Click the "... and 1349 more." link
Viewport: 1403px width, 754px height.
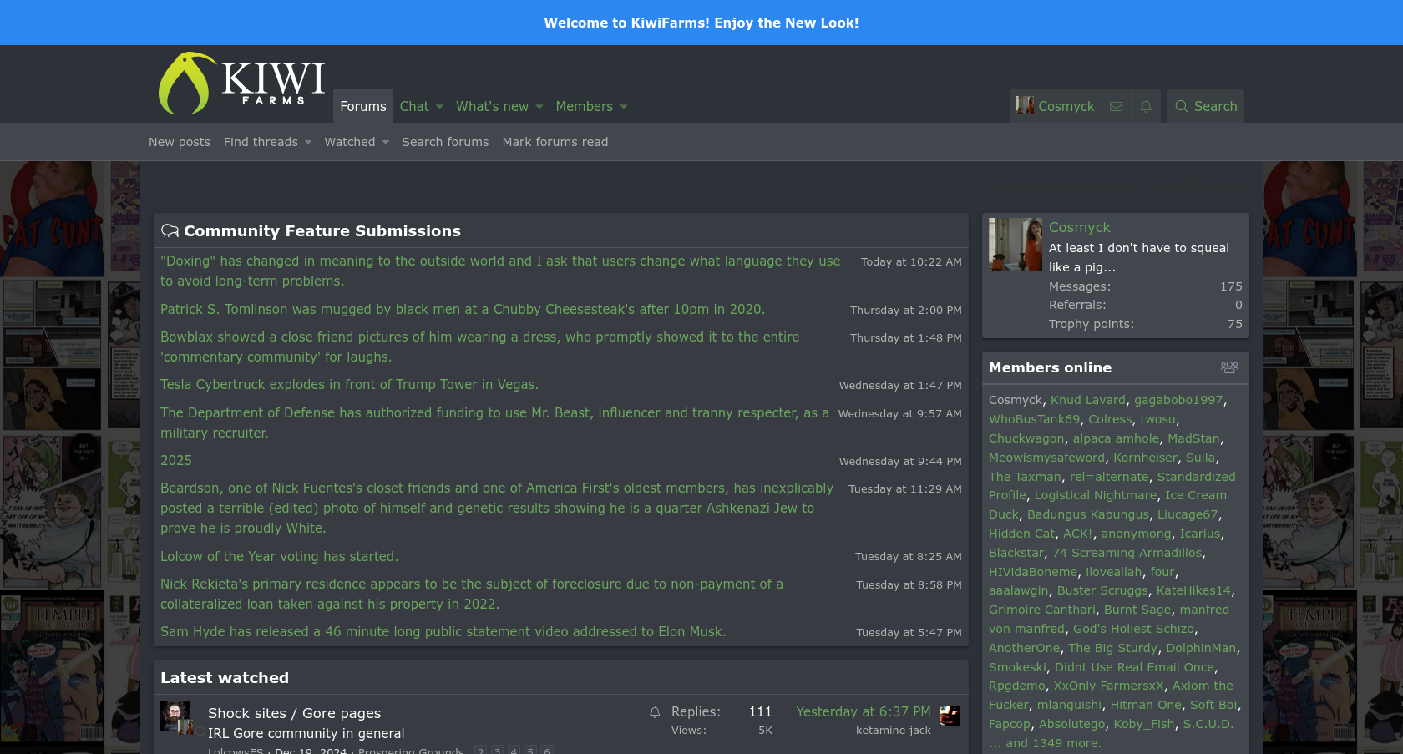[1045, 743]
